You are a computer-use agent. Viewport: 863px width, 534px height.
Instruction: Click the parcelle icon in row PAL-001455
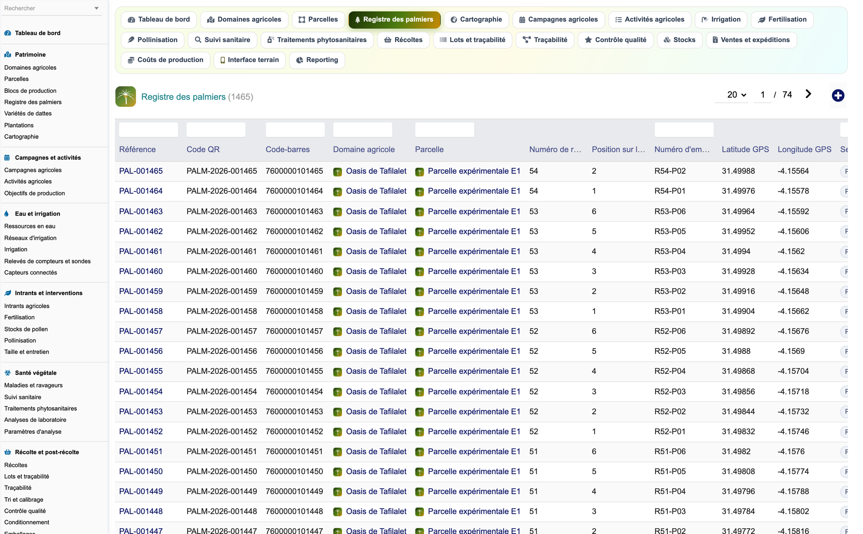coord(420,372)
